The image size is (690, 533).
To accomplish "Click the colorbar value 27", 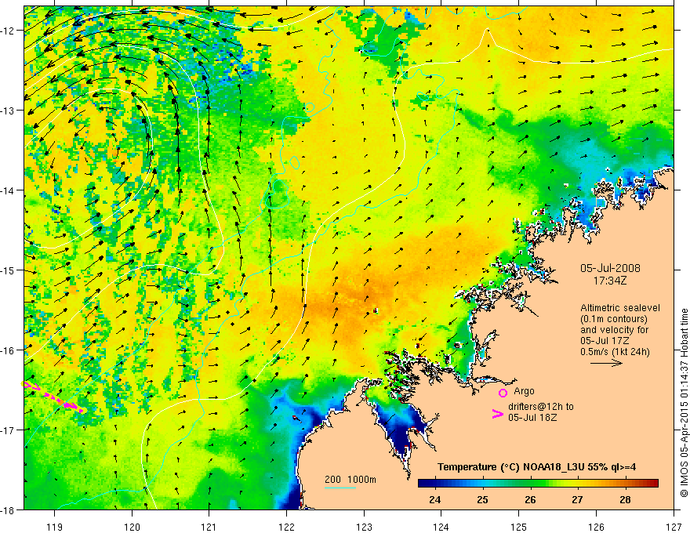I will click(x=577, y=499).
